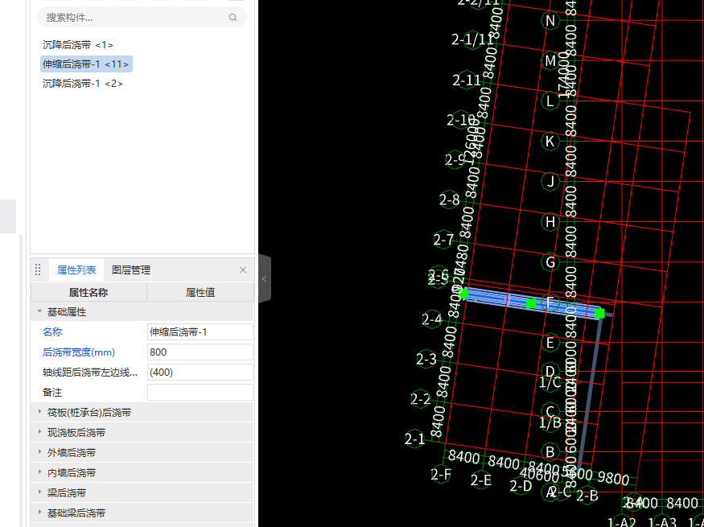Collapse the left panel with arrow
704x527 pixels.
[265, 278]
